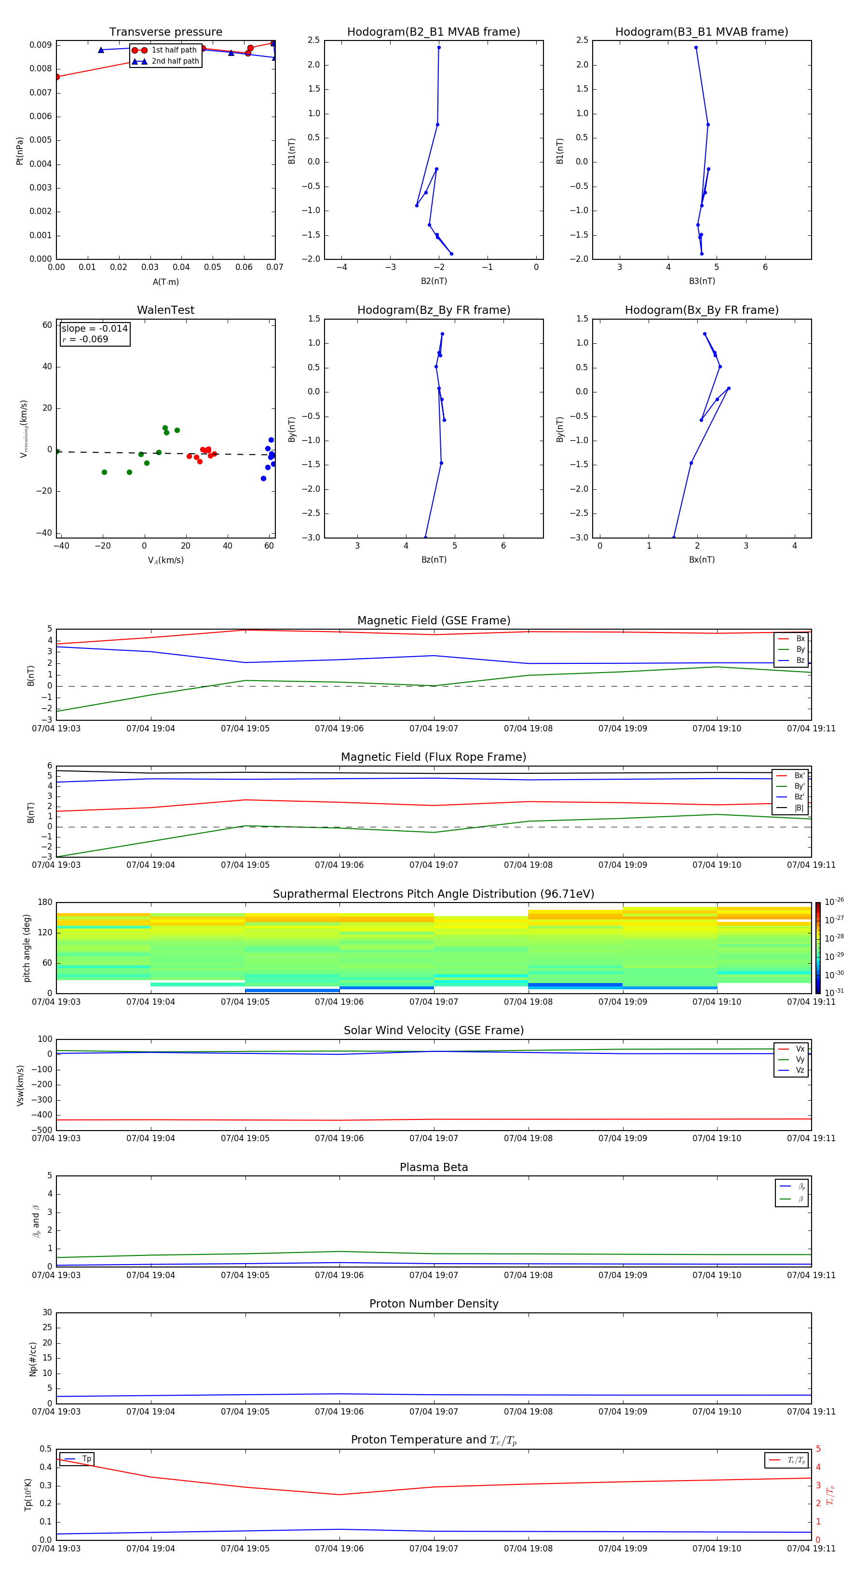Click the 'B3(nT)' x-axis label
This screenshot has width=868, height=1591.
click(x=702, y=281)
